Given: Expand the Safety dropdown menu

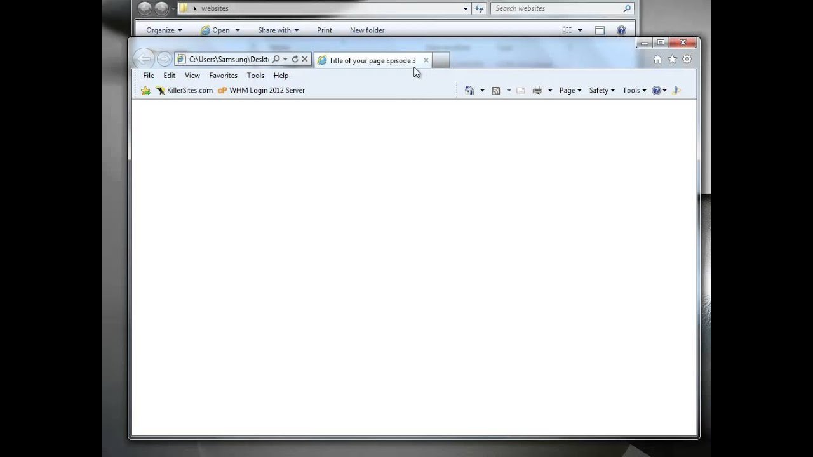Looking at the screenshot, I should pyautogui.click(x=601, y=91).
